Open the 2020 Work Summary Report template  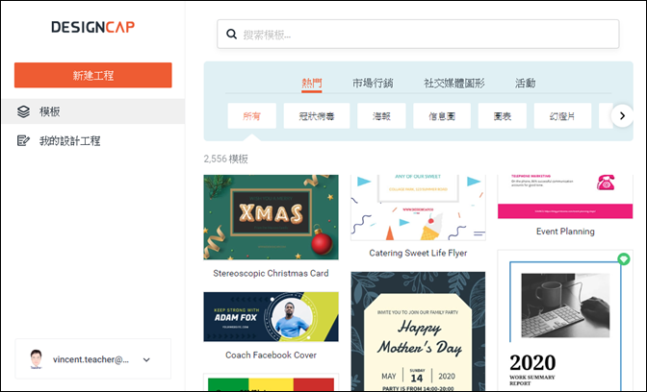[565, 320]
